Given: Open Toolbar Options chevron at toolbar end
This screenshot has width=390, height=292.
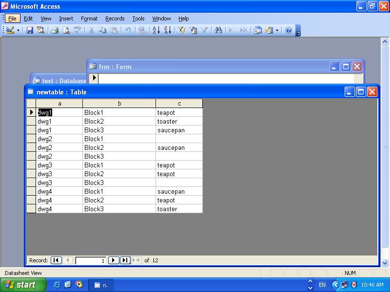Looking at the screenshot, I should tap(298, 31).
